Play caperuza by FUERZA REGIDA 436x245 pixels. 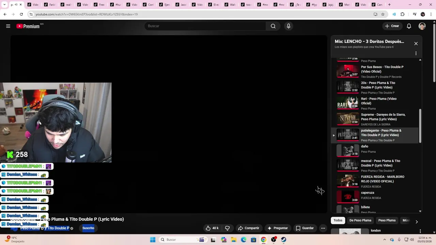pos(375,196)
